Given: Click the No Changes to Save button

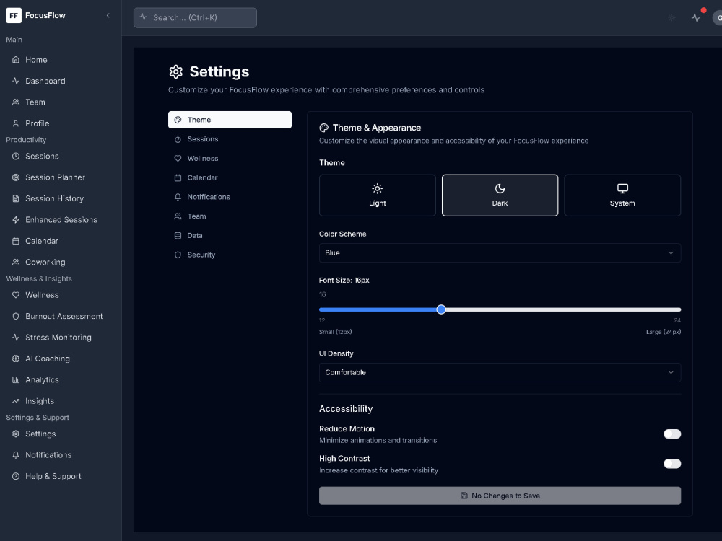Looking at the screenshot, I should click(x=500, y=496).
